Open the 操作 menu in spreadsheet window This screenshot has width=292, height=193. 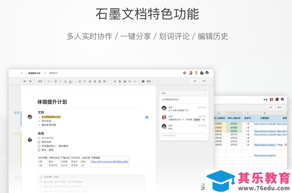point(280,108)
